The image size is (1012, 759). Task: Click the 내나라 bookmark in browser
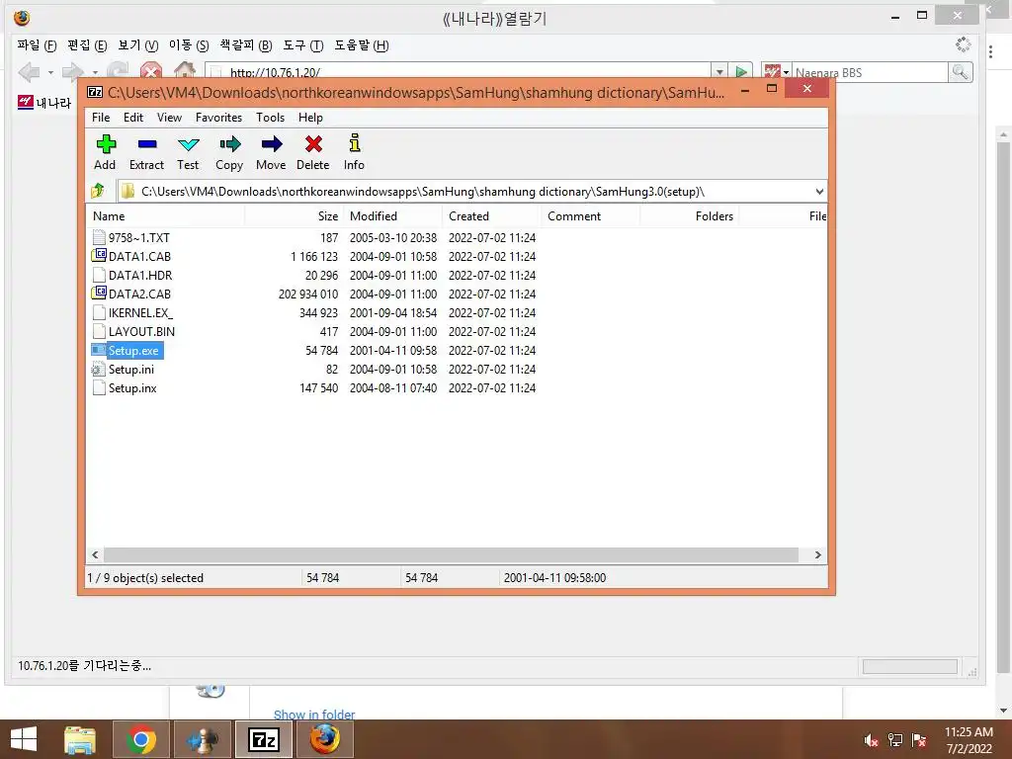(x=44, y=103)
